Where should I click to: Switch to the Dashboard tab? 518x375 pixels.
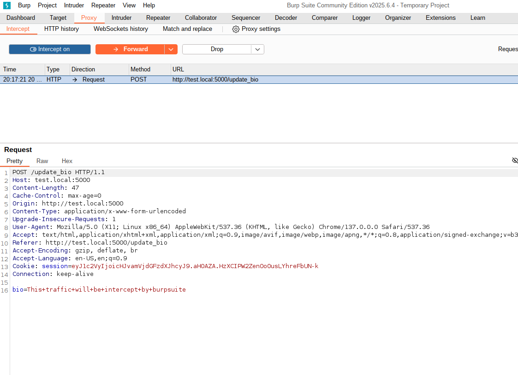point(21,18)
